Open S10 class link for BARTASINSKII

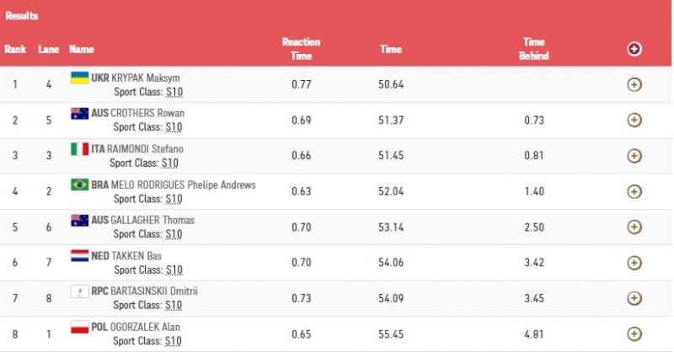point(174,305)
